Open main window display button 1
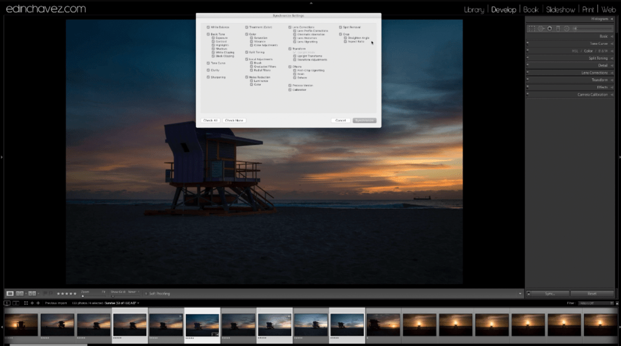The image size is (621, 346). click(7, 303)
